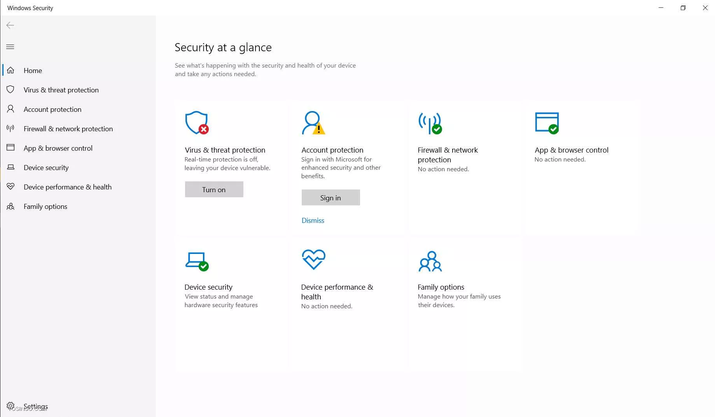Click the large browser window icon with checkmark
Screen dimensions: 715x417
click(547, 123)
